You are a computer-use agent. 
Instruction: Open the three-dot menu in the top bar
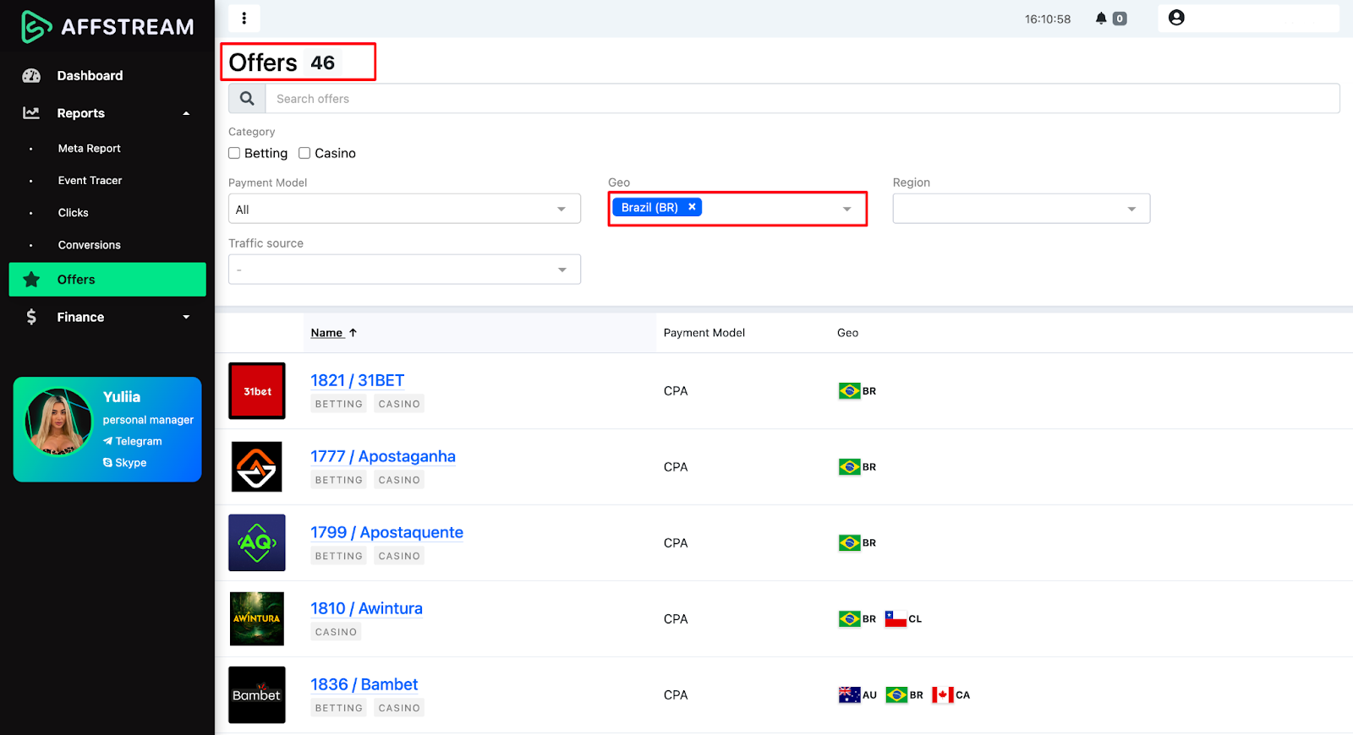pos(244,19)
